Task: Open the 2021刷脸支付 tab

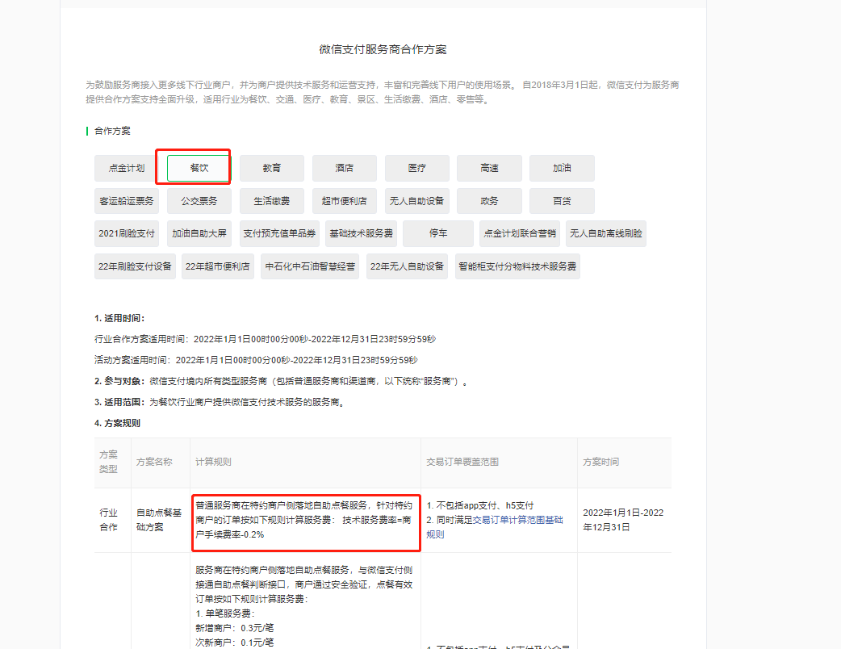Action: pyautogui.click(x=127, y=233)
